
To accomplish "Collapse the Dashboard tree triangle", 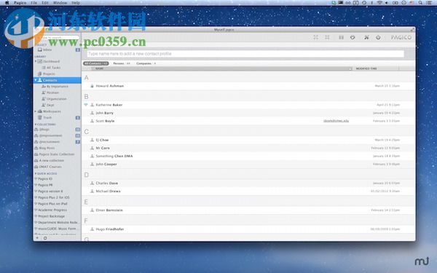I will pyautogui.click(x=36, y=61).
